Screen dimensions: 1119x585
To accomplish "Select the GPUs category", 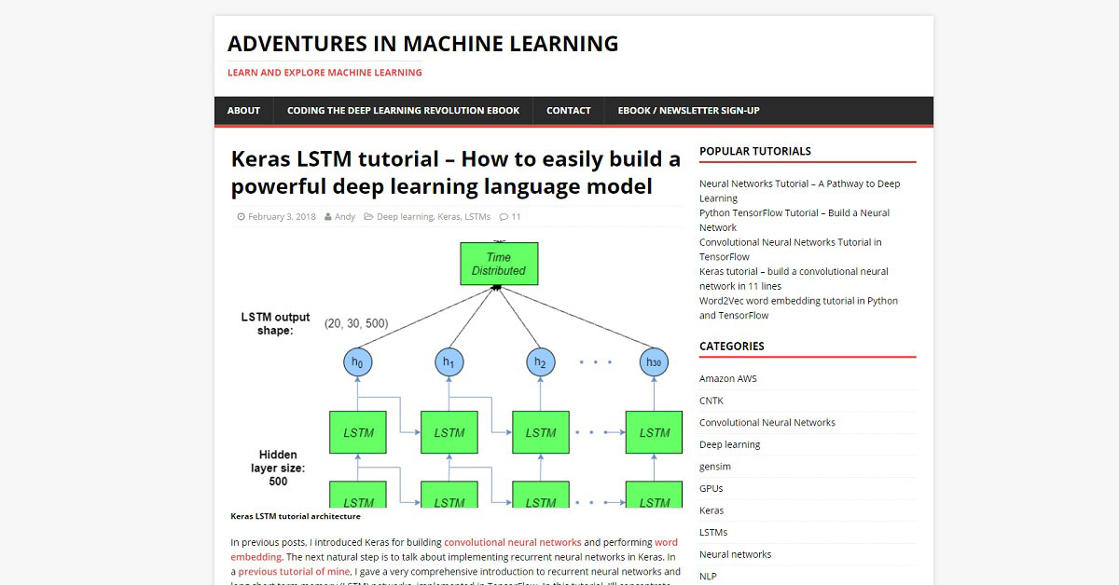I will (711, 488).
